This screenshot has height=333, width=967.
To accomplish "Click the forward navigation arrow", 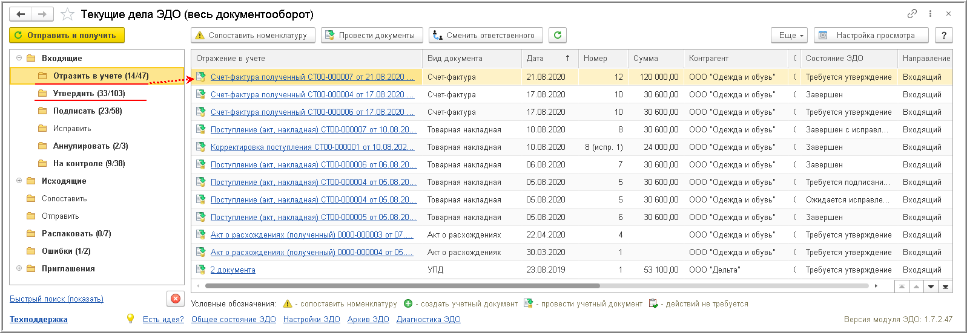I will pos(42,14).
